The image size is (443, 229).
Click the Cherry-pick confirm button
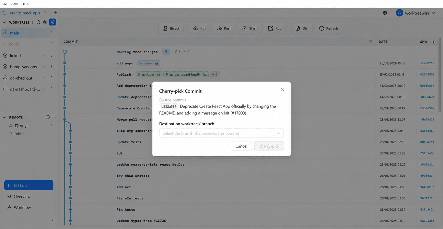(x=269, y=146)
